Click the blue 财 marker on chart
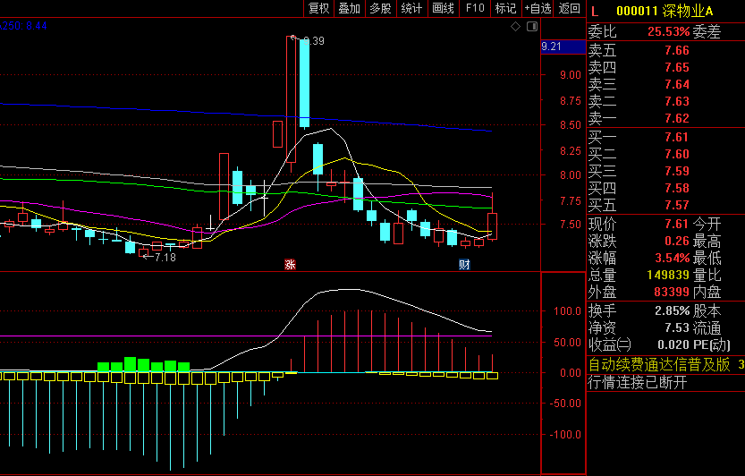The image size is (745, 476). 464,264
